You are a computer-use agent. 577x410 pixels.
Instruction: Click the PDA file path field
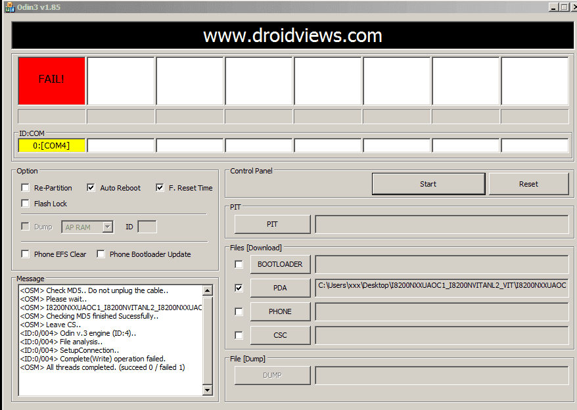(442, 288)
